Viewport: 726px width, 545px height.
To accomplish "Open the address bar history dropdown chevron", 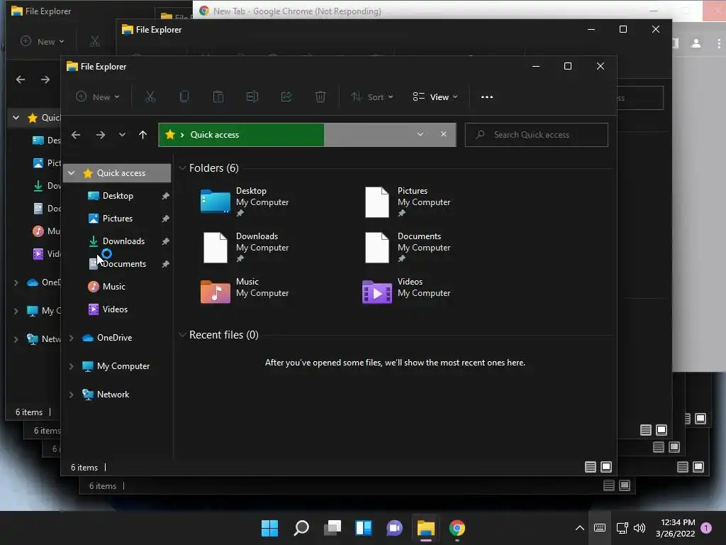I will (420, 134).
